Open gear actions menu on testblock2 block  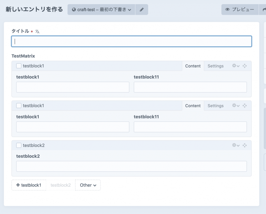235,145
